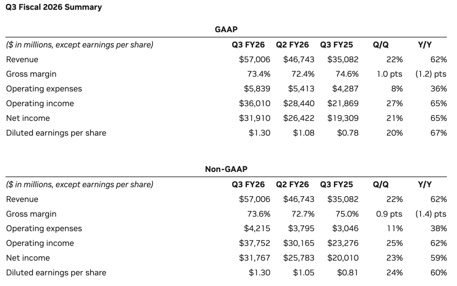Select the GAAP table title
This screenshot has height=286, width=457.
[x=226, y=29]
